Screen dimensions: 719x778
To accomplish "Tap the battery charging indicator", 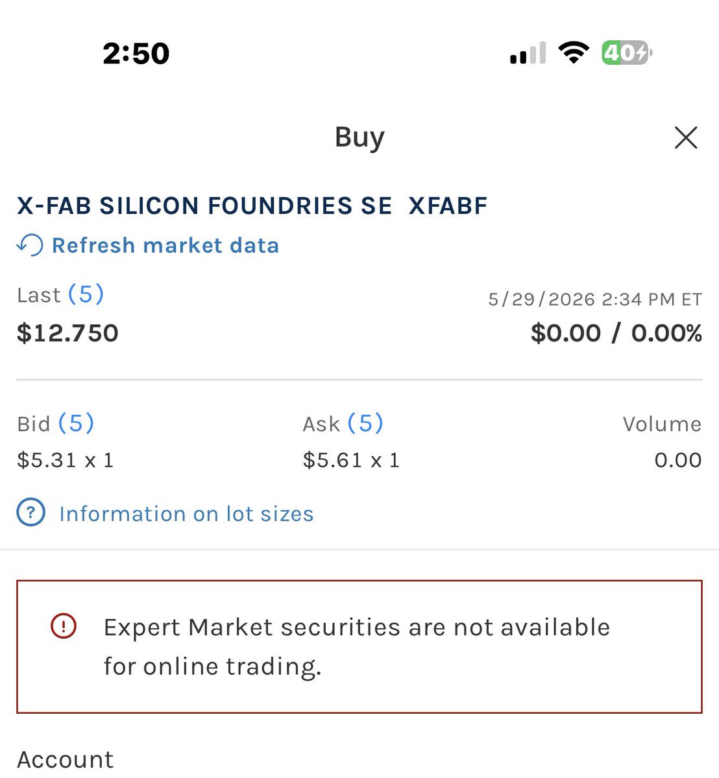I will pyautogui.click(x=626, y=53).
